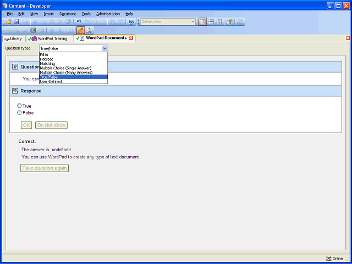Click the Response header icon
The width and height of the screenshot is (352, 264).
click(15, 91)
